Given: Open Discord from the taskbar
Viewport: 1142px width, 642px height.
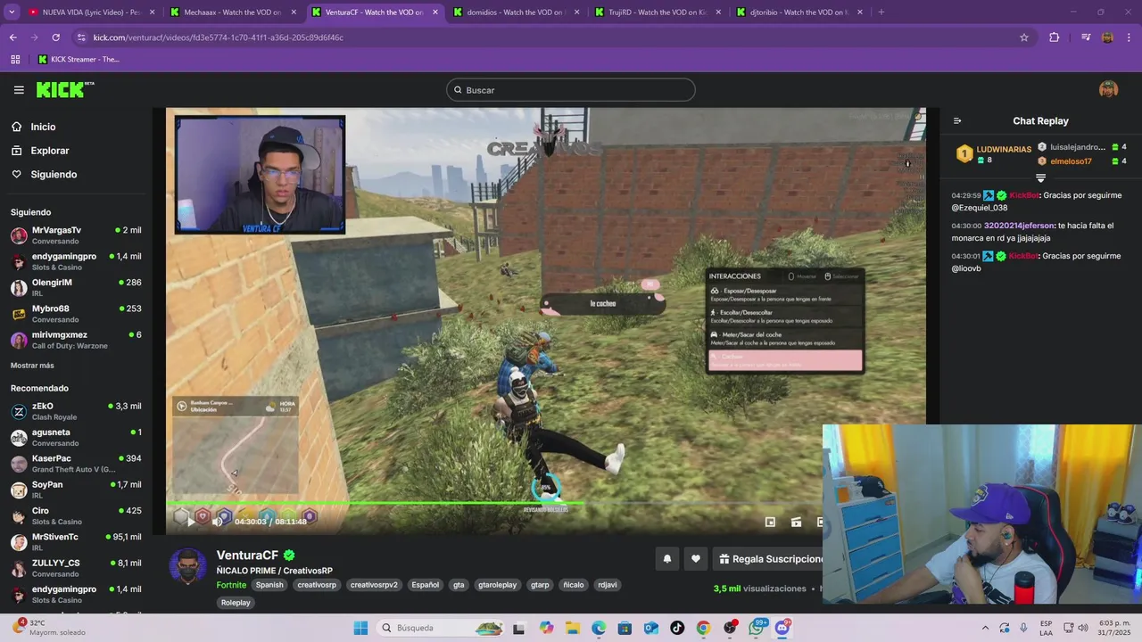Looking at the screenshot, I should tap(782, 628).
